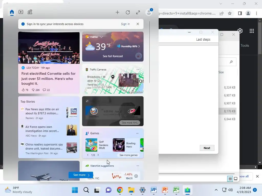262x196 pixels.
Task: Open Games widget more options
Action: pyautogui.click(x=137, y=133)
